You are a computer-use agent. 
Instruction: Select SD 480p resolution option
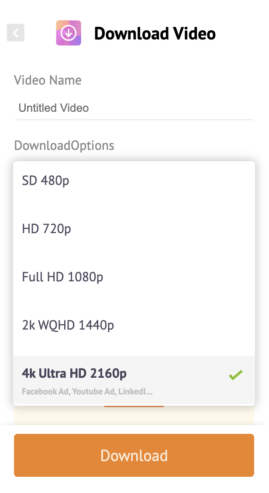point(46,181)
